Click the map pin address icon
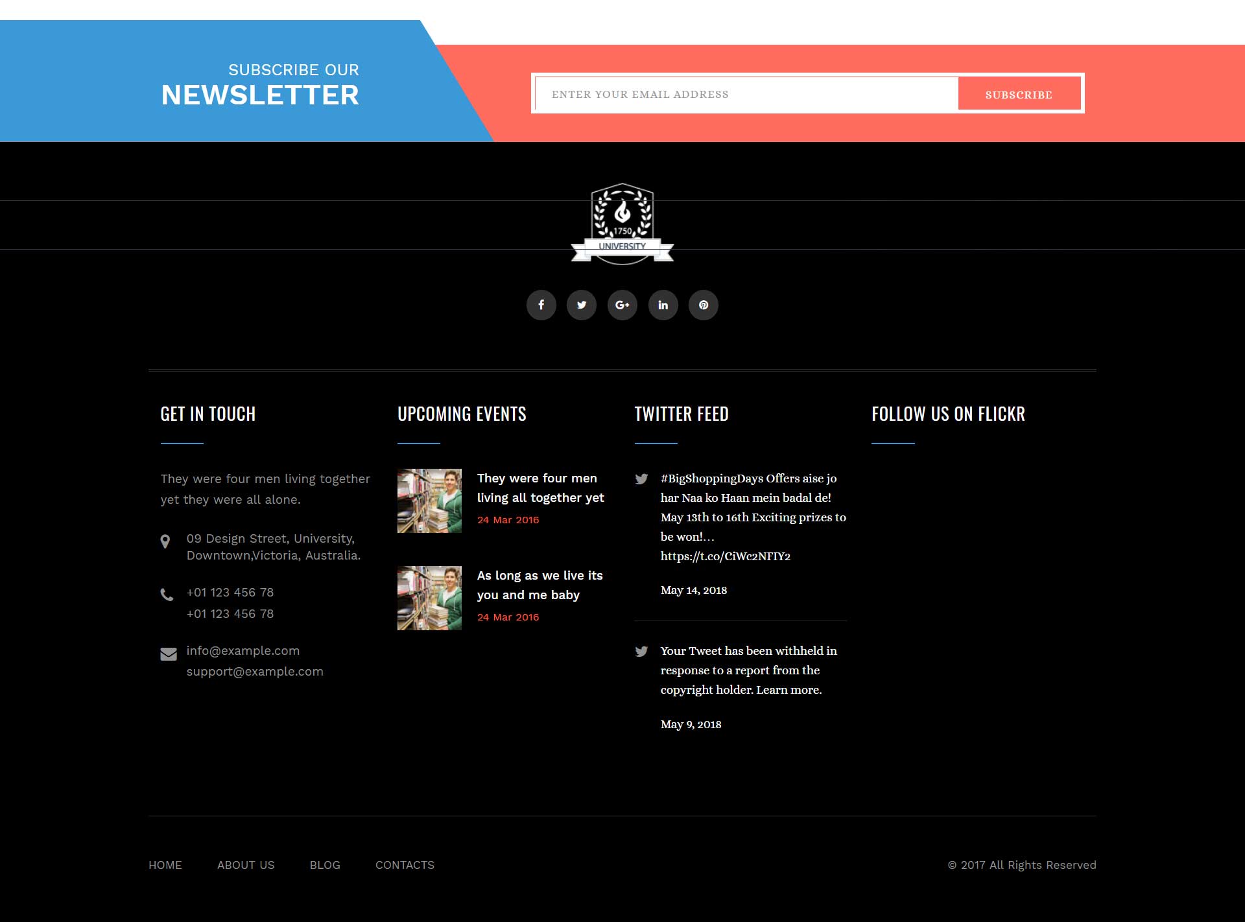Image resolution: width=1245 pixels, height=922 pixels. (x=165, y=541)
